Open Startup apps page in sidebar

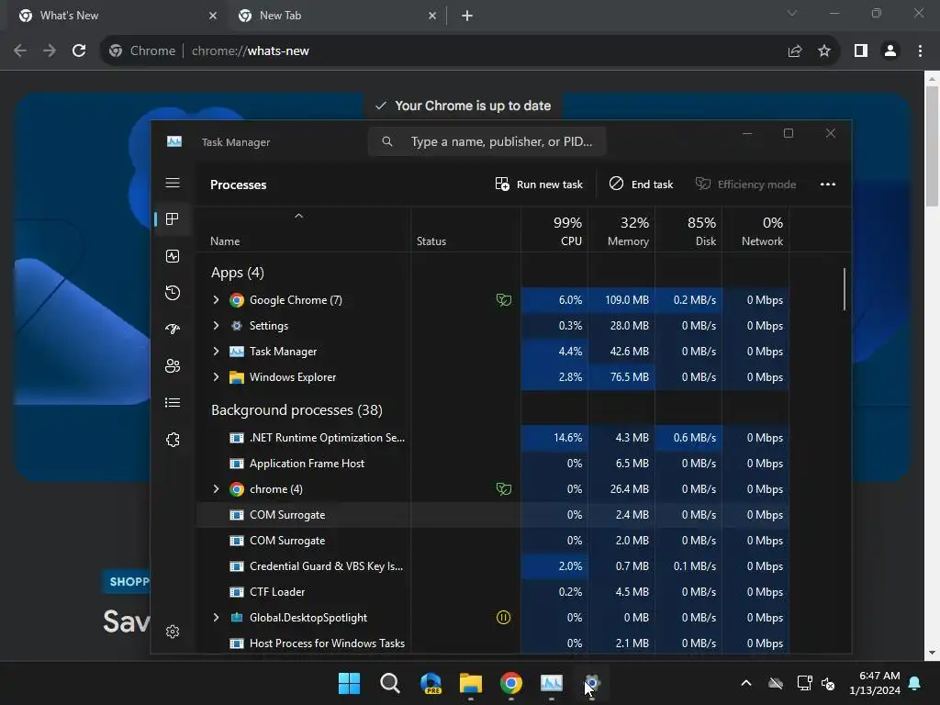click(x=173, y=330)
